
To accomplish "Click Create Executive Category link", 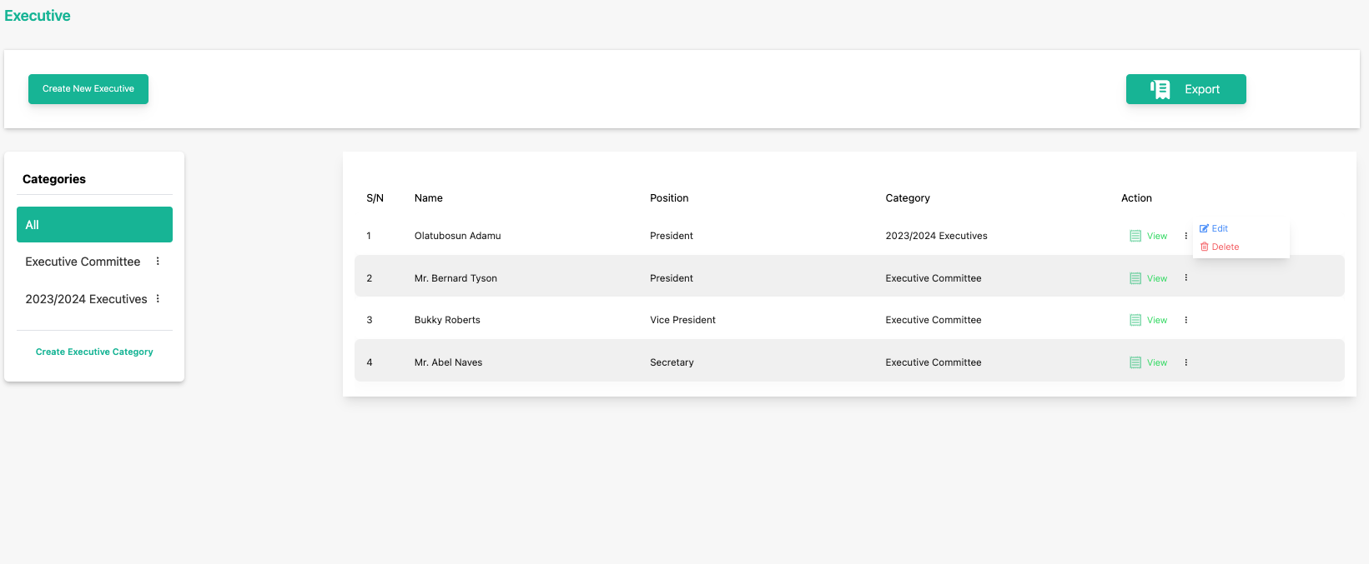I will [x=94, y=352].
